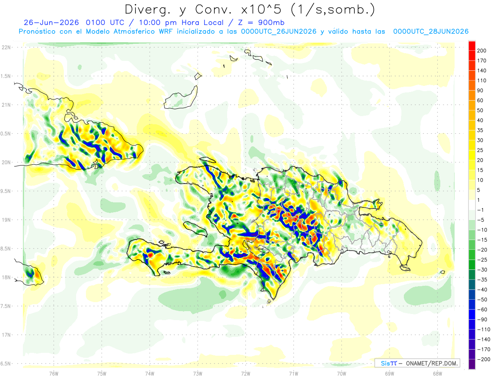The height and width of the screenshot is (379, 491).
Task: Click the longitude axis label "73W"
Action: (x=198, y=373)
